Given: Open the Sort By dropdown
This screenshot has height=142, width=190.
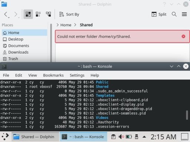Looking at the screenshot, I should pyautogui.click(x=69, y=14).
